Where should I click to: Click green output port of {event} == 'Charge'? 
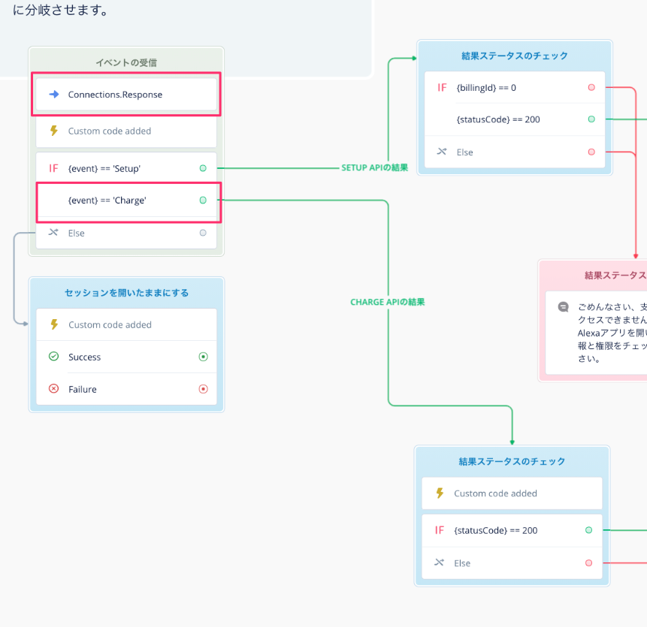pyautogui.click(x=203, y=200)
